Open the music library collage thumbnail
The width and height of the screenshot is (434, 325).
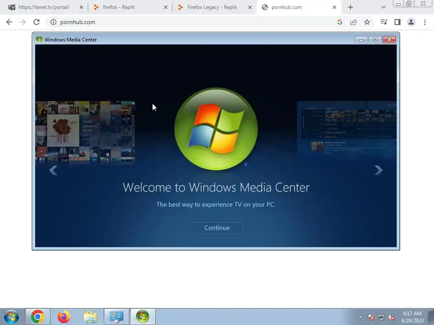tap(85, 132)
